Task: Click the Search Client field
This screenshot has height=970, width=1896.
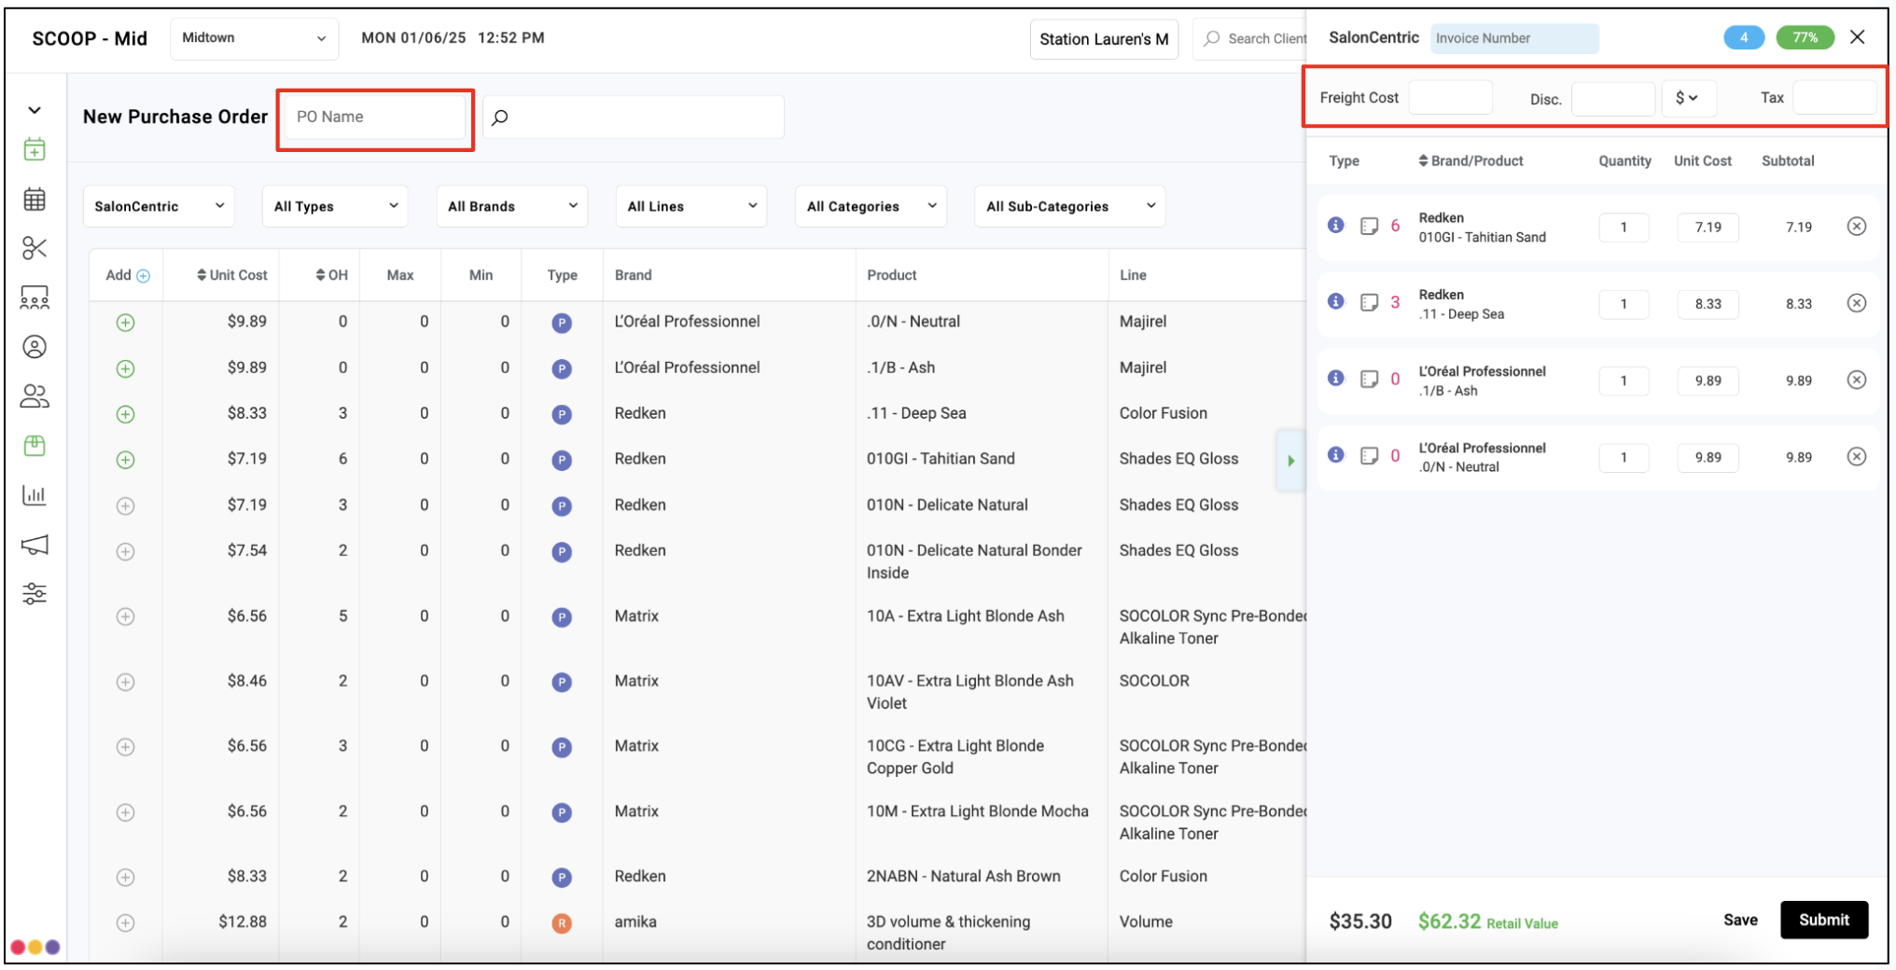Action: [1250, 39]
